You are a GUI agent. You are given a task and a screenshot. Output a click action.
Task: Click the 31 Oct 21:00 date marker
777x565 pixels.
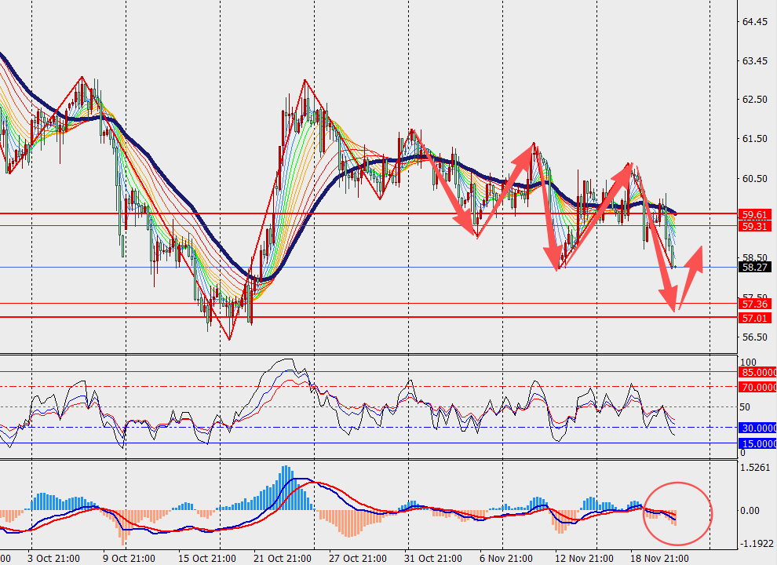click(431, 558)
